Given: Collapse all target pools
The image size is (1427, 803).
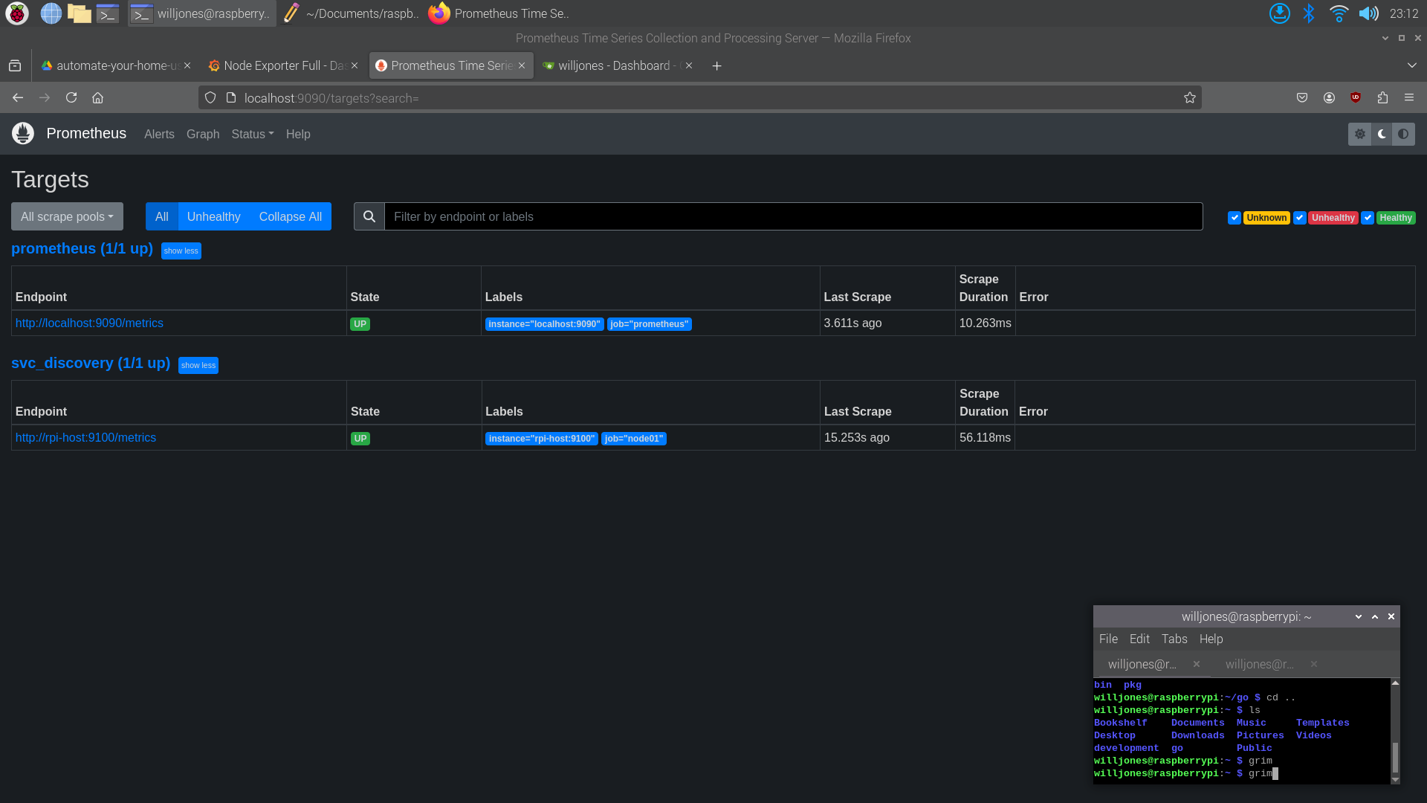Looking at the screenshot, I should coord(291,216).
